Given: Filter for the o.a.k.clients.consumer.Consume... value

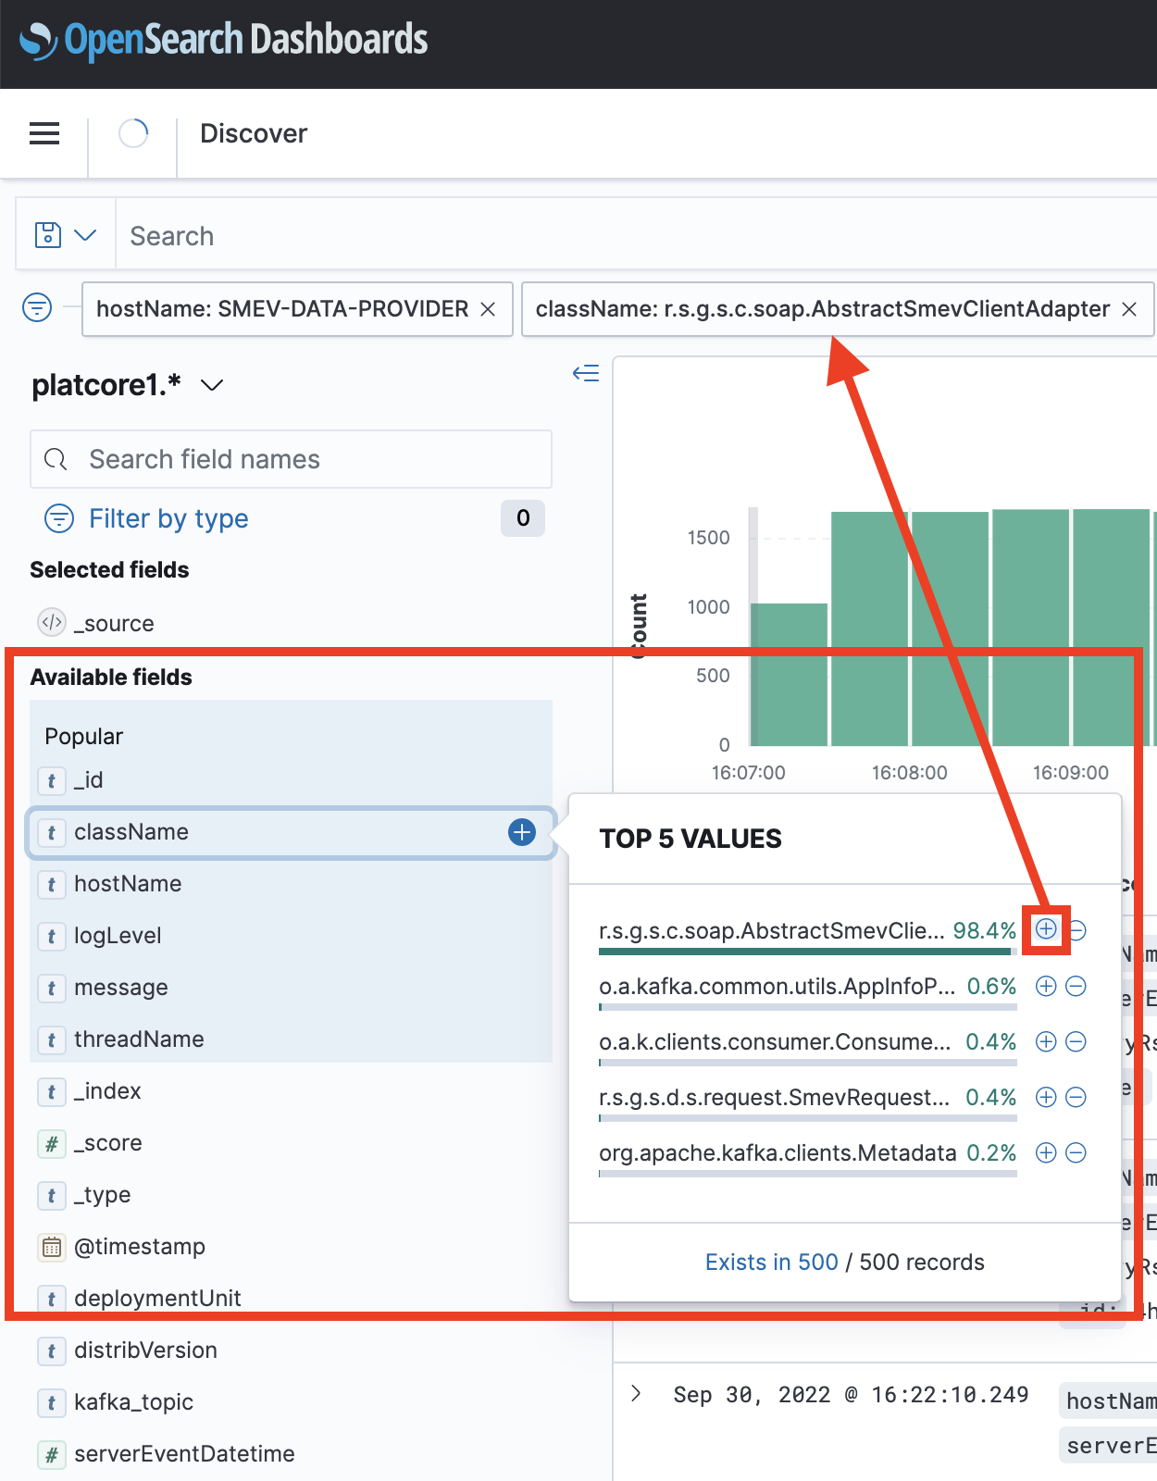Looking at the screenshot, I should coord(1046,1041).
